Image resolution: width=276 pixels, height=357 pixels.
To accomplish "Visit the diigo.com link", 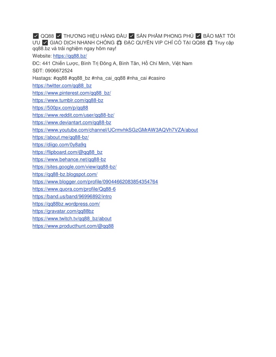I will [x=59, y=145].
